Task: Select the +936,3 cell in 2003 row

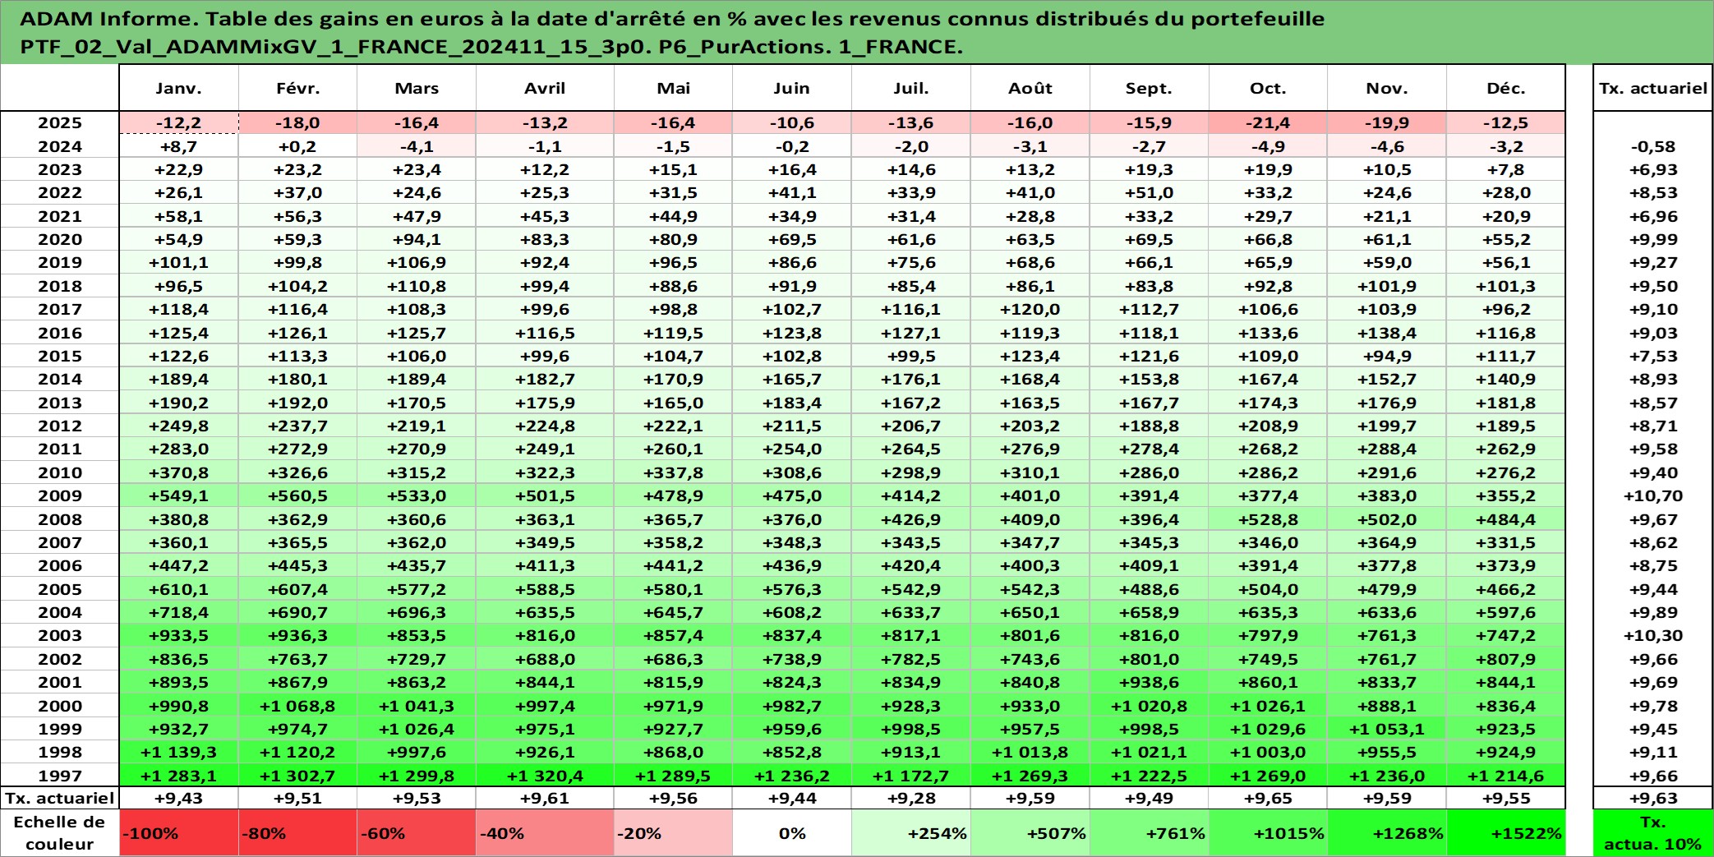Action: click(297, 635)
